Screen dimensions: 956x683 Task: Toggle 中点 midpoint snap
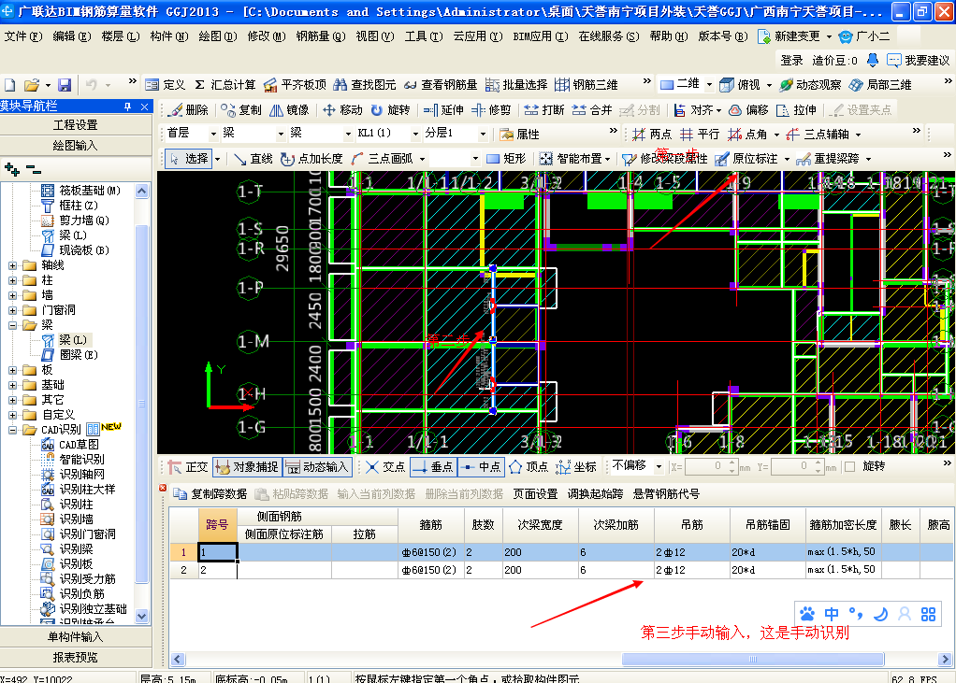tap(481, 467)
